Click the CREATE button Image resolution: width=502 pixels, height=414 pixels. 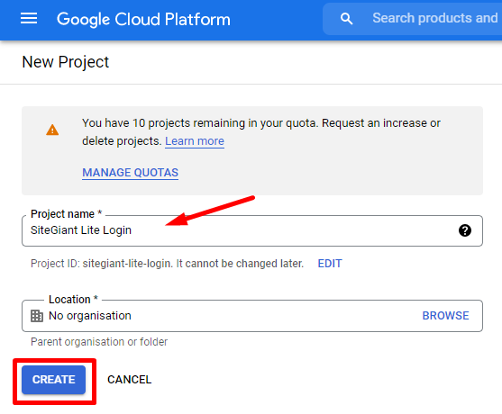coord(54,380)
